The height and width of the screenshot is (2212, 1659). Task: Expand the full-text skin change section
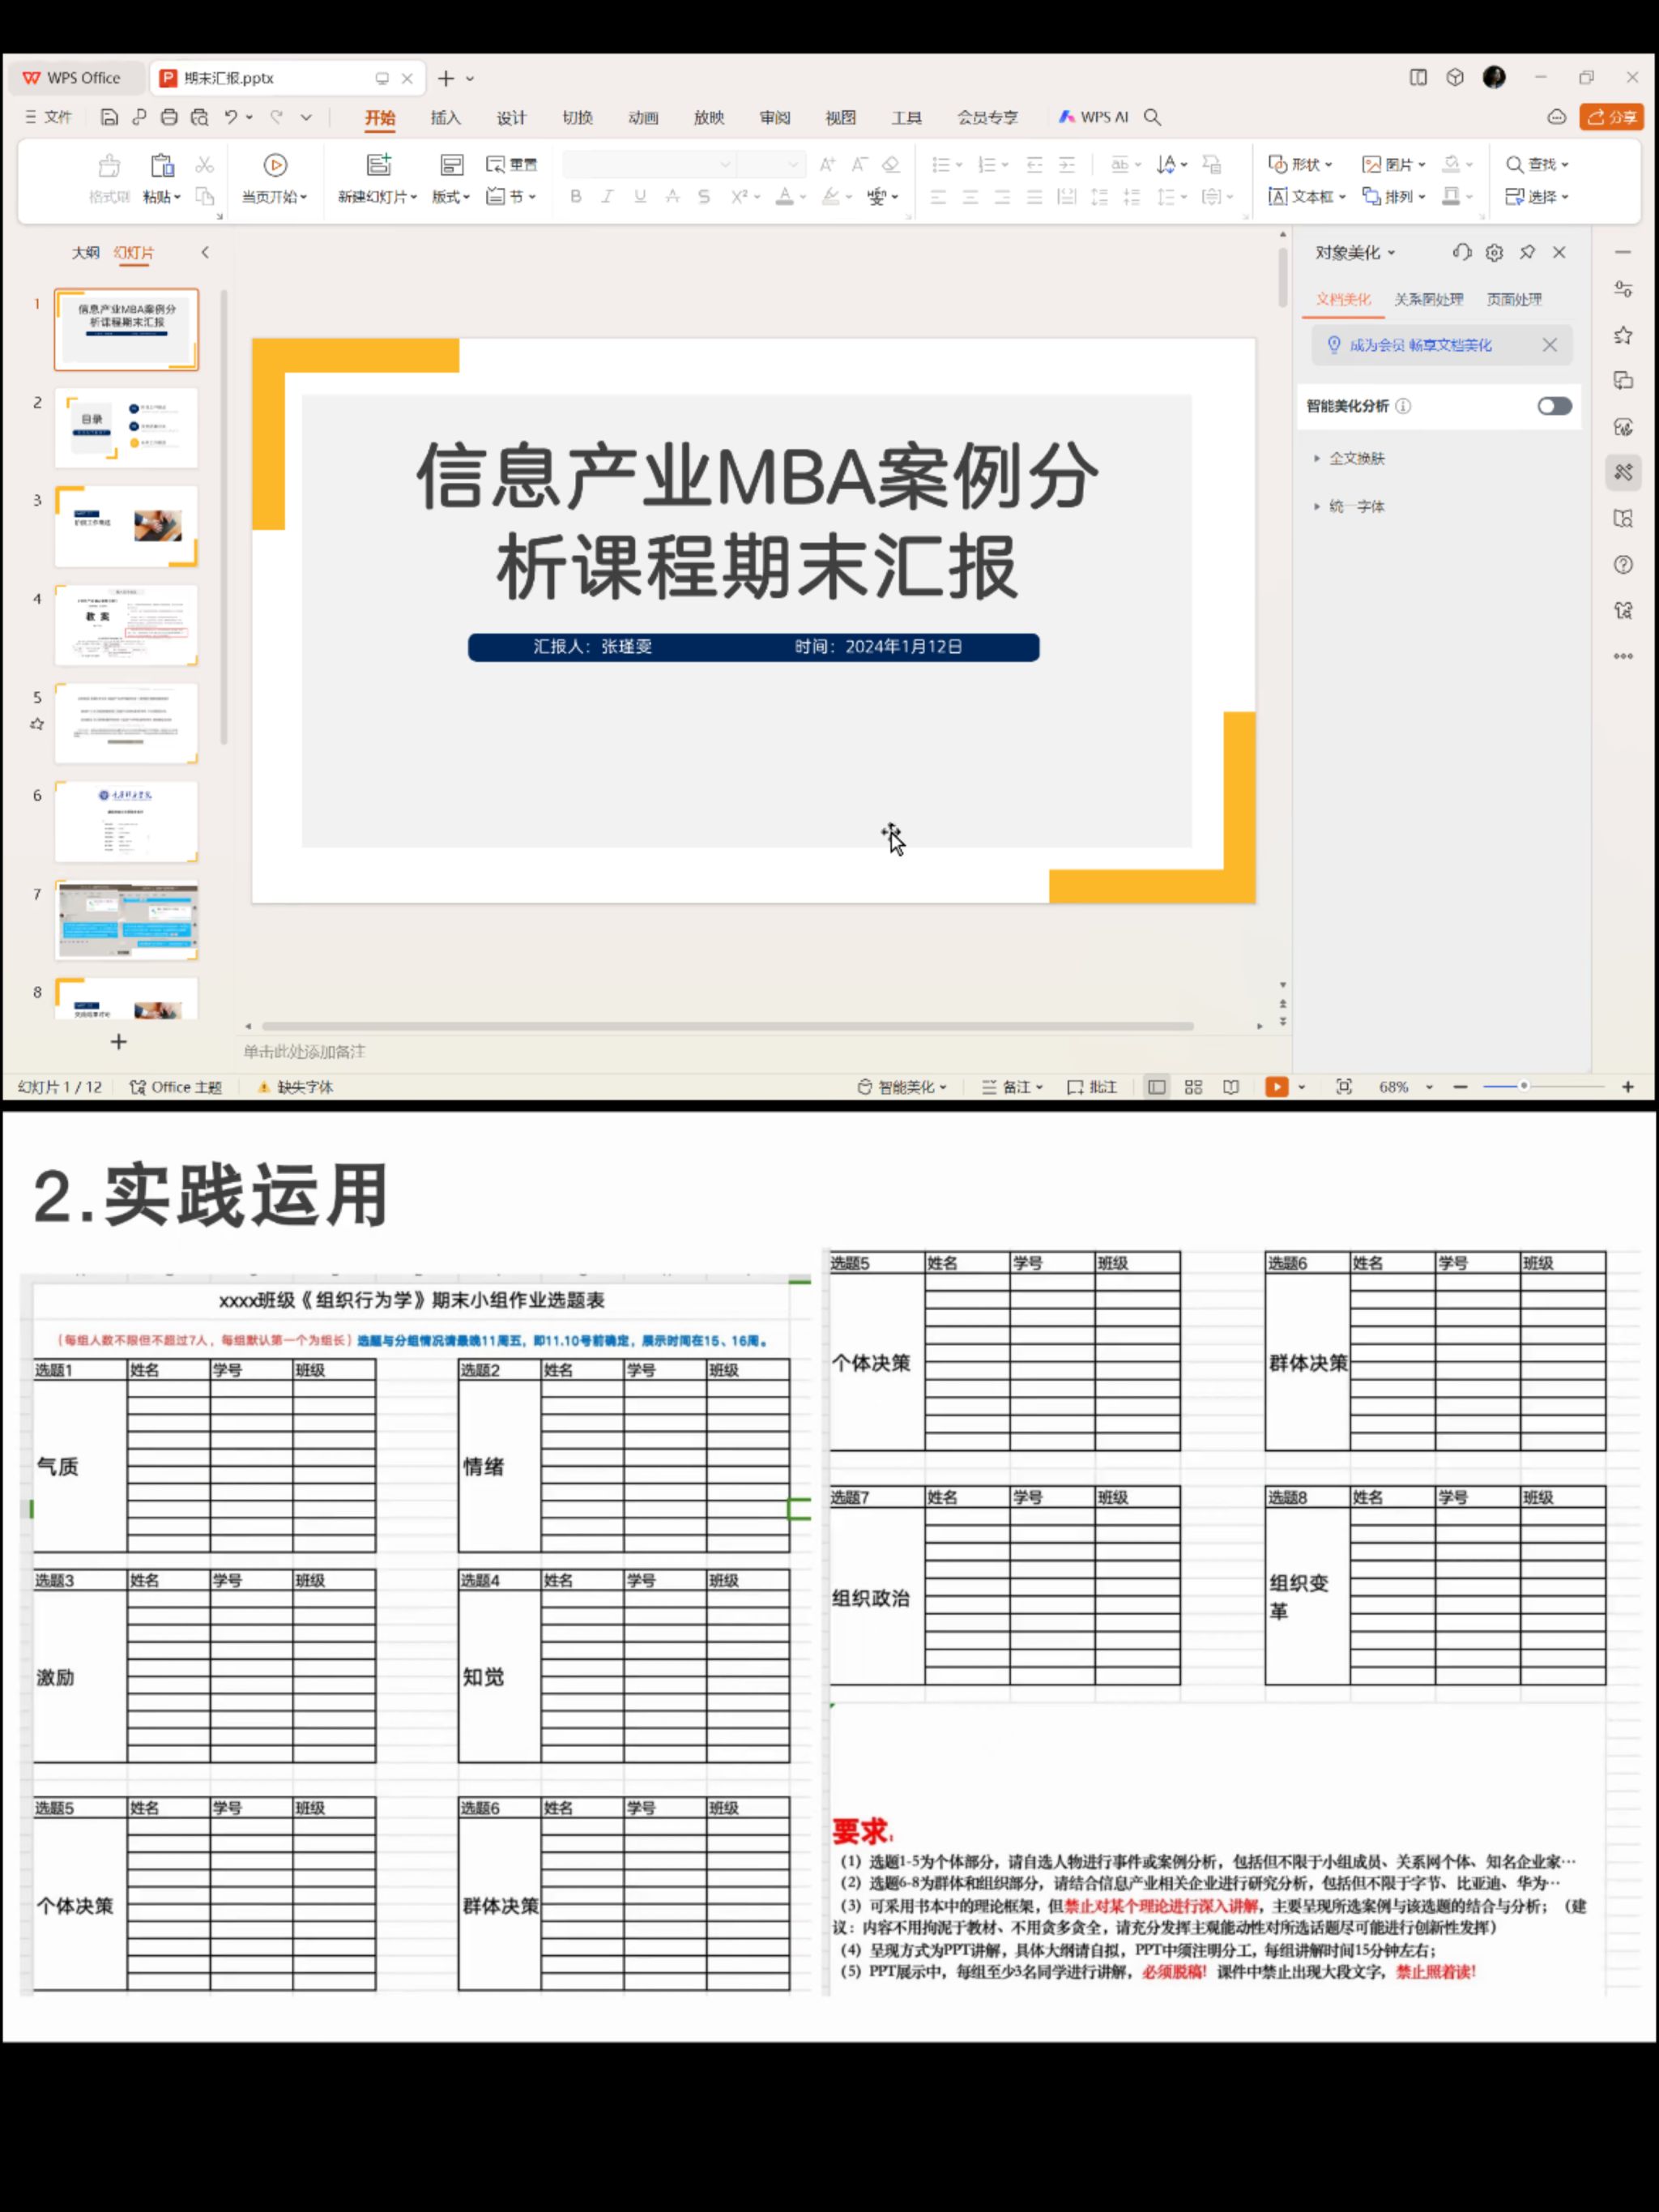(x=1349, y=458)
